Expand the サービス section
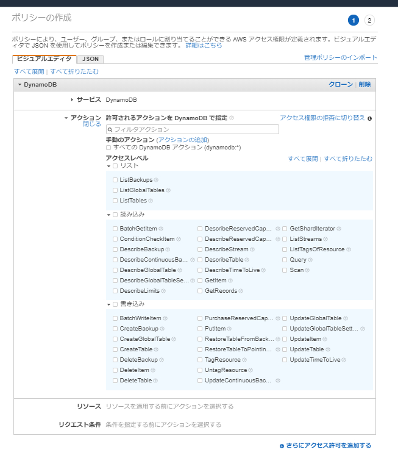 click(x=72, y=100)
